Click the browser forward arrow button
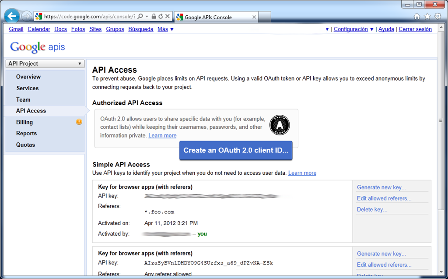The height and width of the screenshot is (279, 448). point(27,16)
